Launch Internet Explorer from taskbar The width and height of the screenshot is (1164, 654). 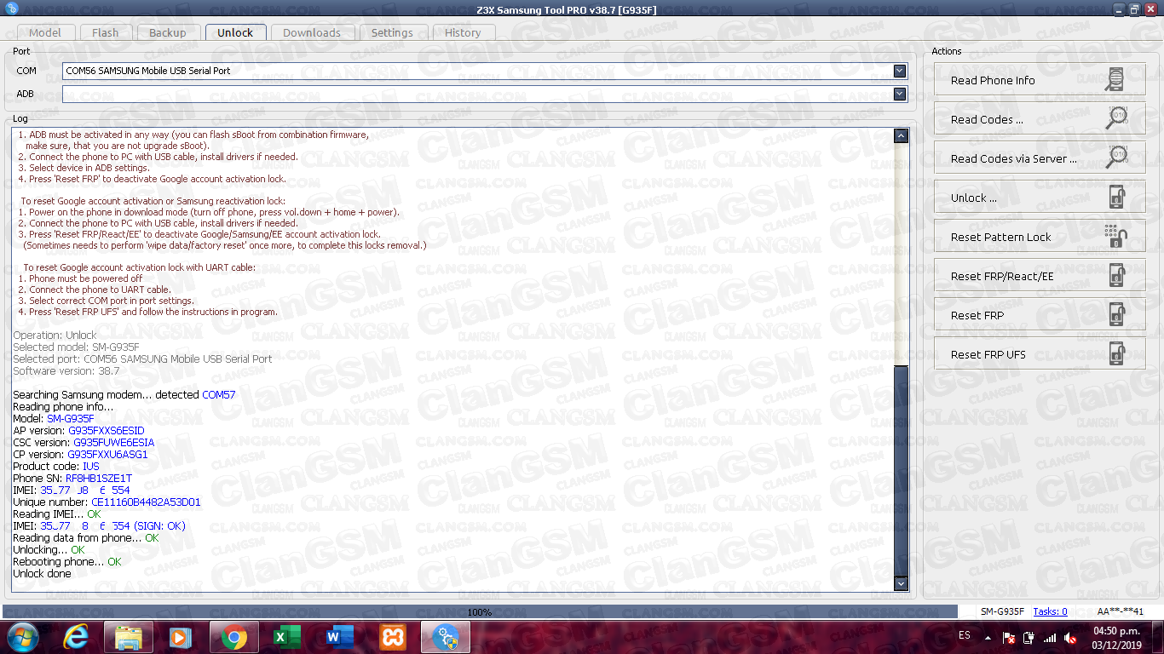(76, 637)
